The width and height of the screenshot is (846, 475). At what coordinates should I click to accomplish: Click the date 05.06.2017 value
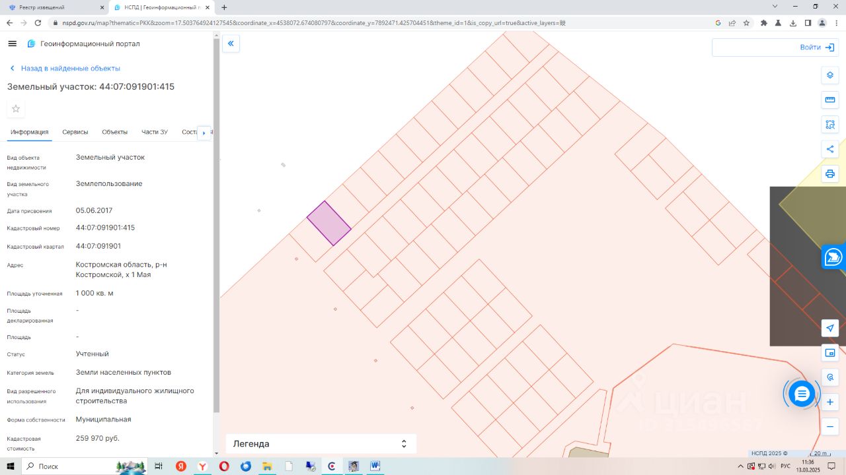[x=95, y=210]
